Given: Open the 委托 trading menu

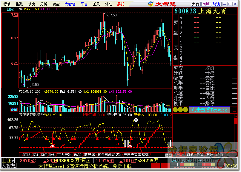Looking at the screenshot, I should [x=121, y=4].
